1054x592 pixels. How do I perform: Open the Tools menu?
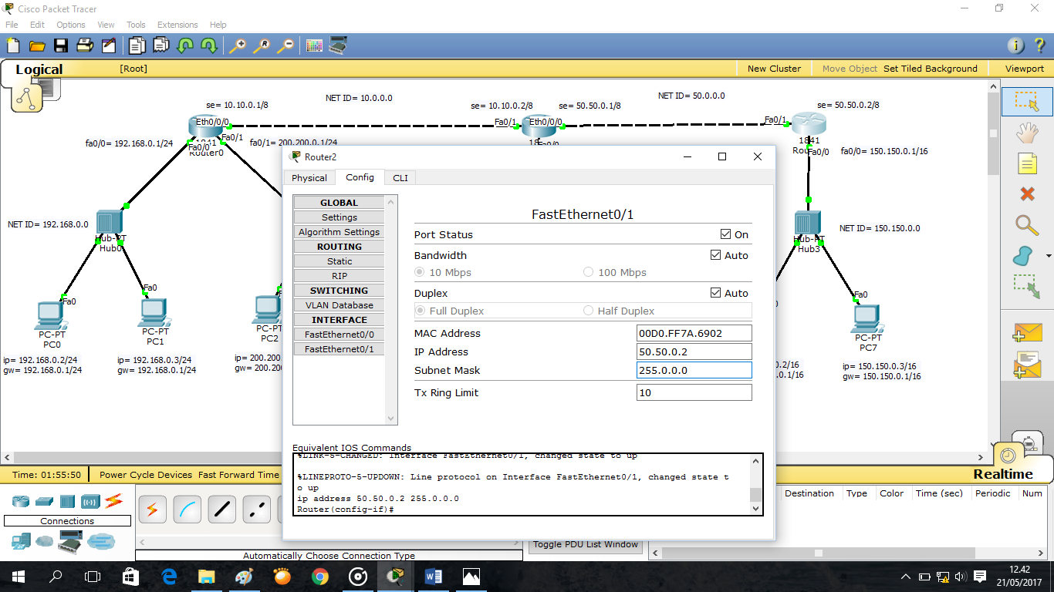click(136, 25)
